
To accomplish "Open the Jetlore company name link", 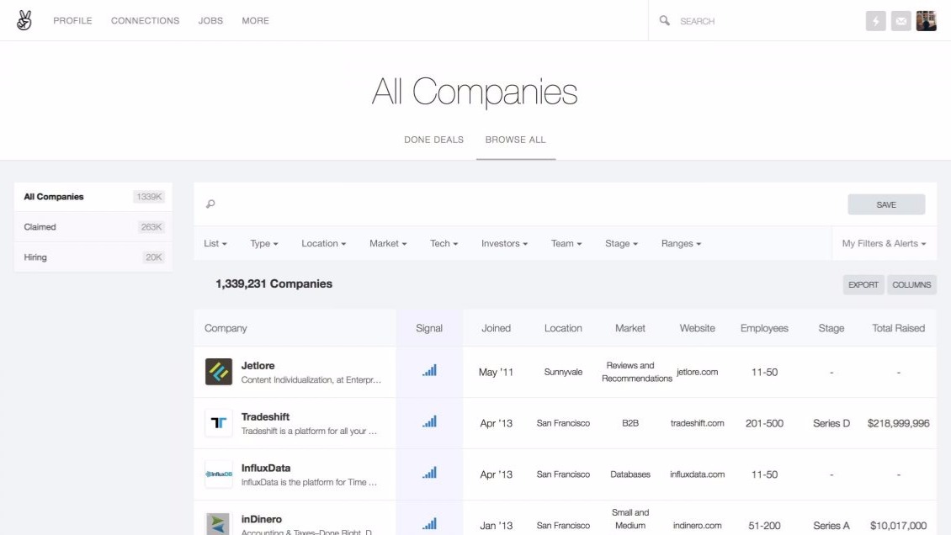I will 258,366.
